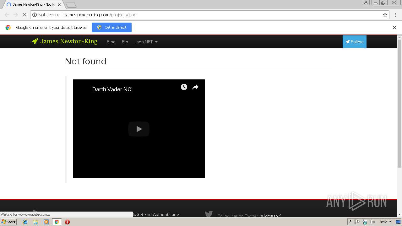Click the network tray icon
The height and width of the screenshot is (226, 402).
[x=365, y=222]
